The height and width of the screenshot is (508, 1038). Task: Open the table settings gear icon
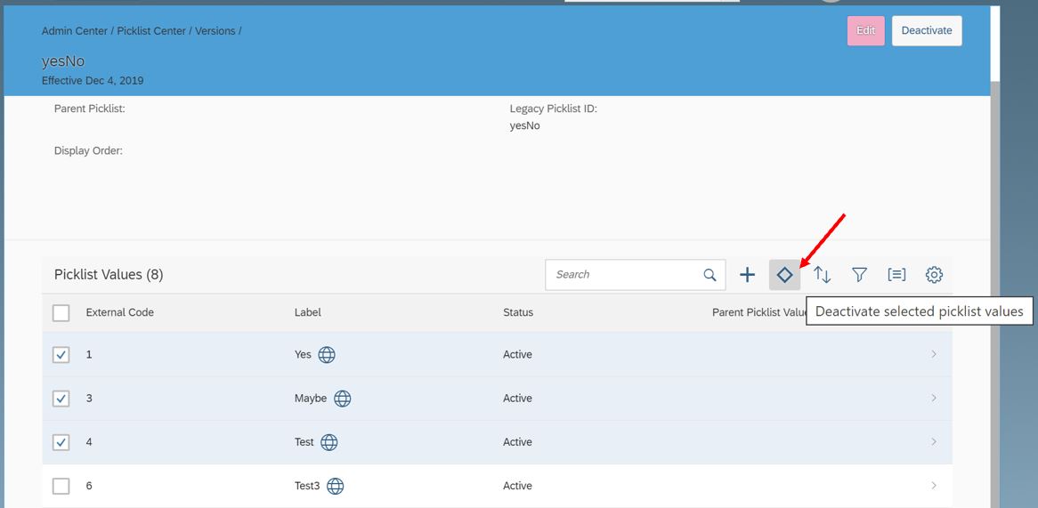[934, 275]
